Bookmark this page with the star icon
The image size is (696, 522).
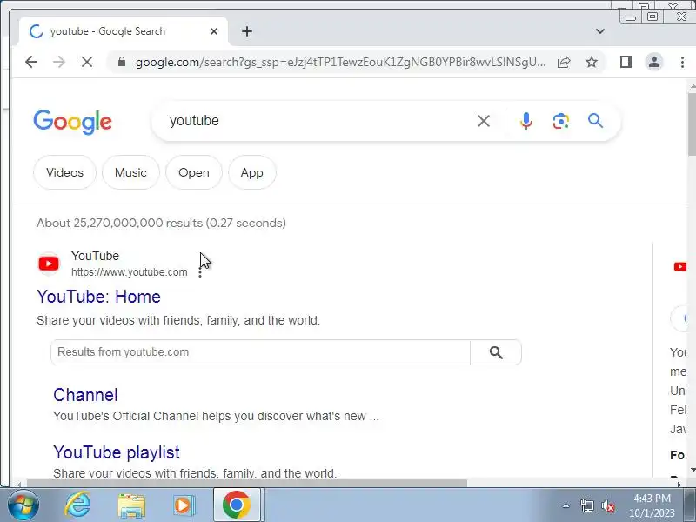coord(592,62)
